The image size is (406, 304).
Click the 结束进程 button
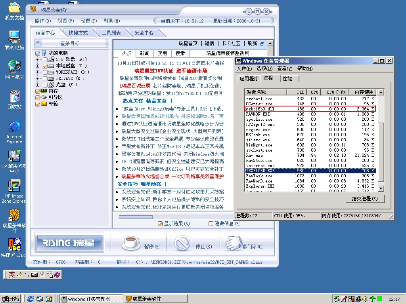pyautogui.click(x=365, y=199)
